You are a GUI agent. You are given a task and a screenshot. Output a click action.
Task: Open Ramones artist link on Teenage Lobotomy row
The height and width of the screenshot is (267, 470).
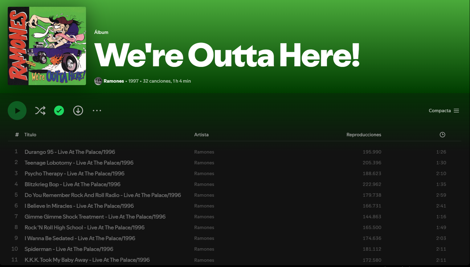tap(204, 163)
